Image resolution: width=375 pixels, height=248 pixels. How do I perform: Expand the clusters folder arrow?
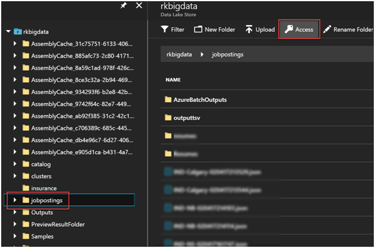(x=15, y=176)
